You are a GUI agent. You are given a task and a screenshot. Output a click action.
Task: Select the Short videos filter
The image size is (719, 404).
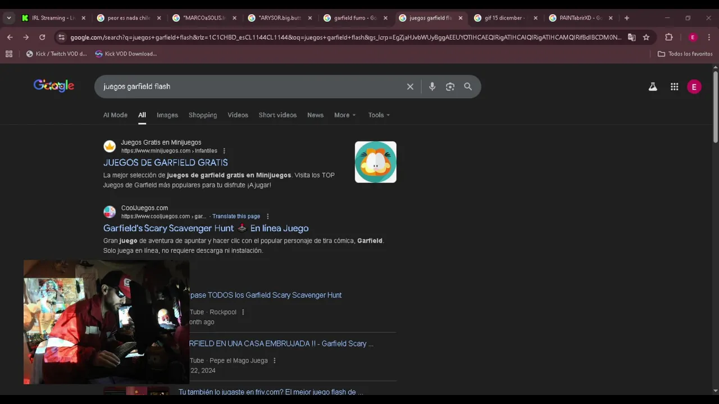click(277, 115)
